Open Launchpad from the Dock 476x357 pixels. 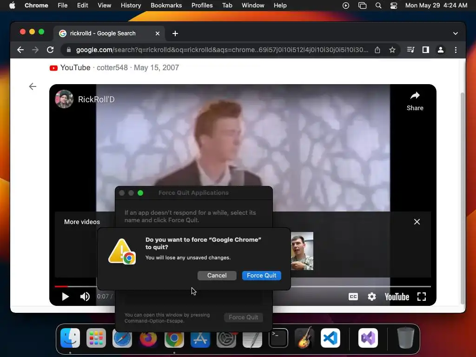click(96, 338)
